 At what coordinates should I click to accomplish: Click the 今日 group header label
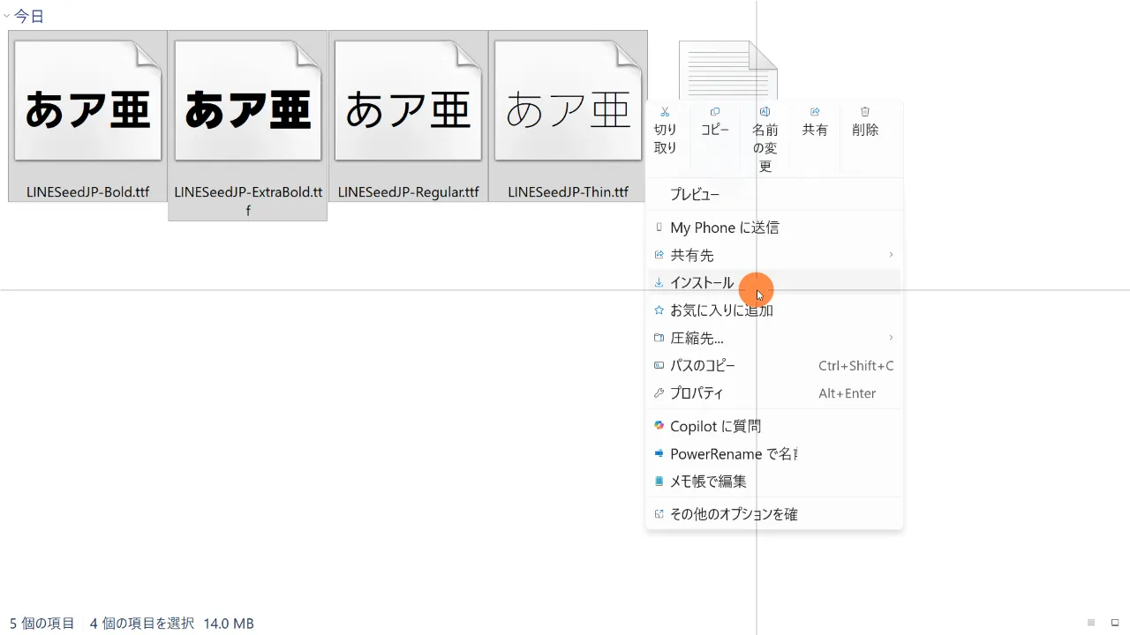[x=29, y=16]
